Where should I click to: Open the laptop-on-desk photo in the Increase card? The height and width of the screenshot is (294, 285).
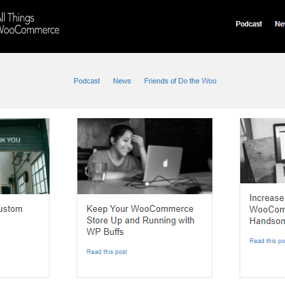(x=263, y=151)
